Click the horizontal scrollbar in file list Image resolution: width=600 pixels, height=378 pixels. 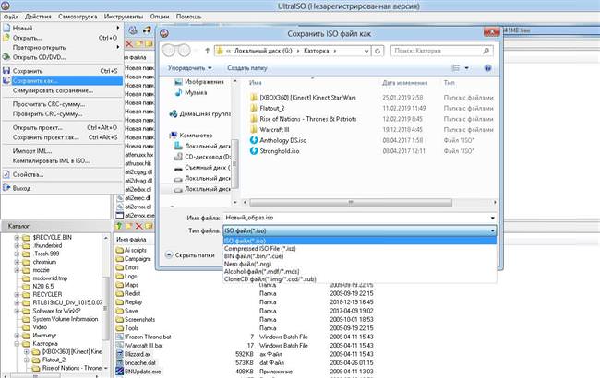pos(351,202)
